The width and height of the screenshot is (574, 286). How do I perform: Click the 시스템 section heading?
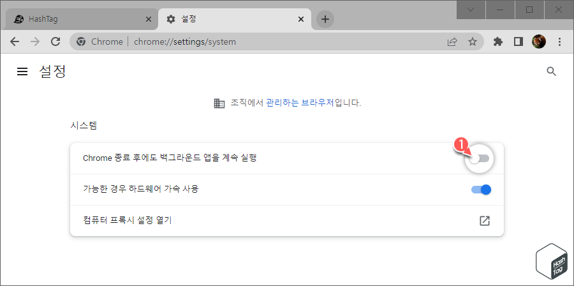click(84, 126)
